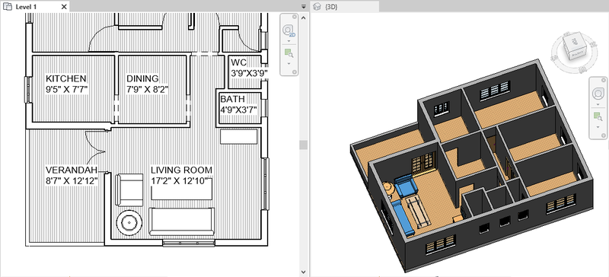The height and width of the screenshot is (277, 609).
Task: Expand the 2D wheel dropdown arrow
Action: coord(289,41)
